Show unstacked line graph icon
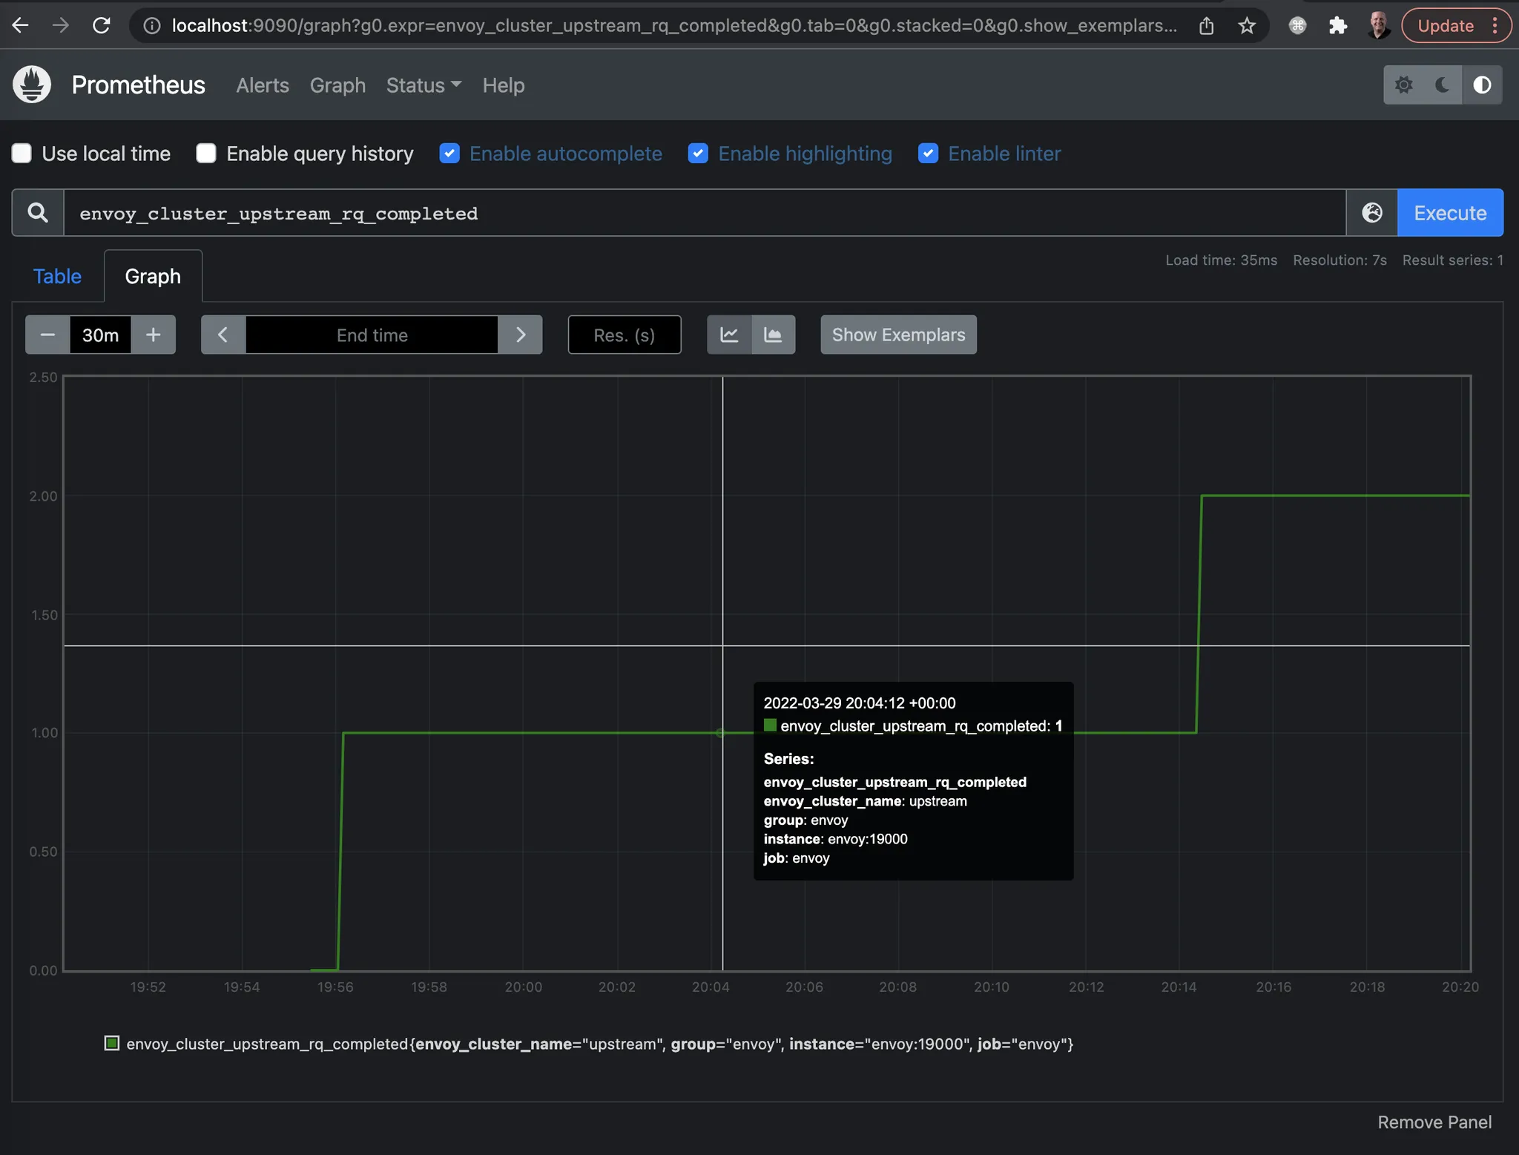The height and width of the screenshot is (1155, 1519). coord(729,335)
